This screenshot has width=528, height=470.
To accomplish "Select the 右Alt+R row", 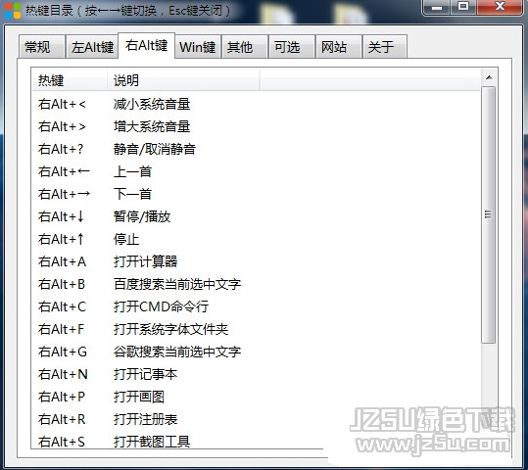I will (x=256, y=419).
